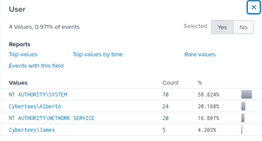Filter by Cybertees\Alberto value

coord(35,106)
